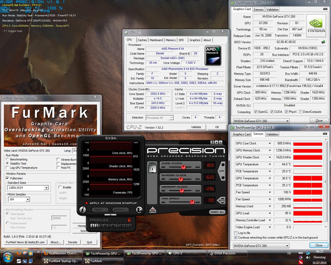Toggle AUTO fan speed in EVGA Precision
Screen dimensions: 331x265
click(x=222, y=200)
